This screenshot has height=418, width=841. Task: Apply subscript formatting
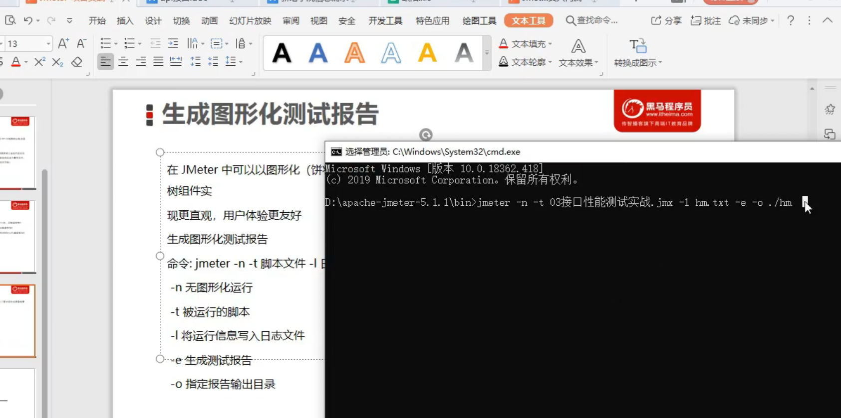point(57,62)
